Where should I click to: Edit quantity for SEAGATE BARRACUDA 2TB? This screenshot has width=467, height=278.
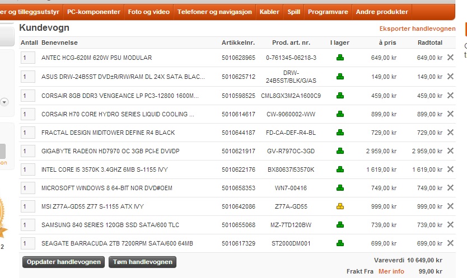pyautogui.click(x=27, y=243)
